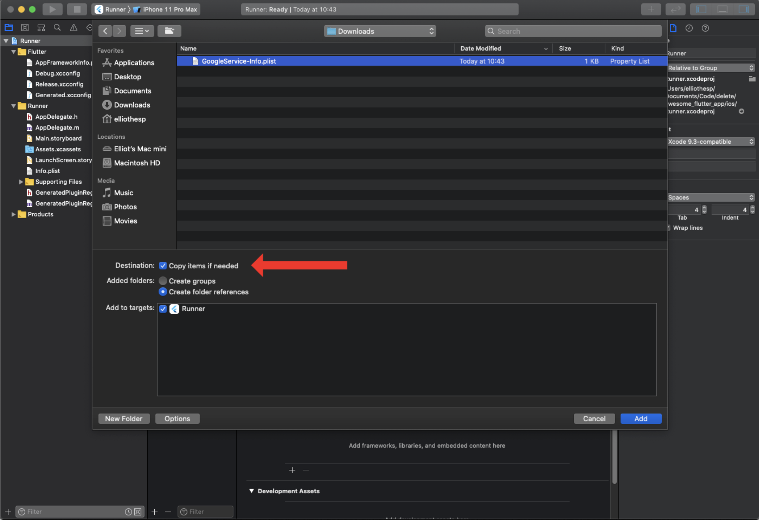Sort by the Name column header
759x520 pixels.
tap(316, 48)
